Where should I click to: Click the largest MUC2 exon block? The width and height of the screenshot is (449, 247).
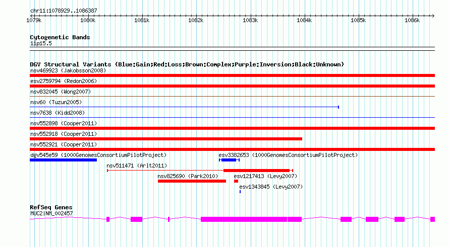244,219
